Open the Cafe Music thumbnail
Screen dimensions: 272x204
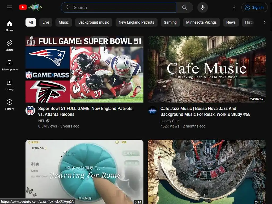207,69
